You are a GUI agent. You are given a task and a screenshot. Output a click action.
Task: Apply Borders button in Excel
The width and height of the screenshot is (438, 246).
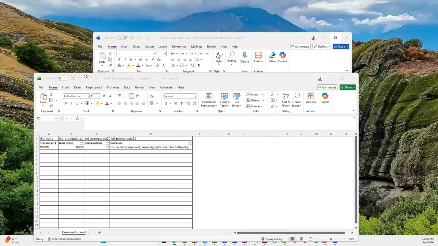(88, 103)
